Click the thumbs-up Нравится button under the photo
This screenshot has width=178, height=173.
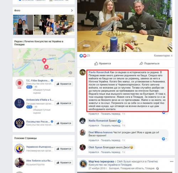(103, 64)
